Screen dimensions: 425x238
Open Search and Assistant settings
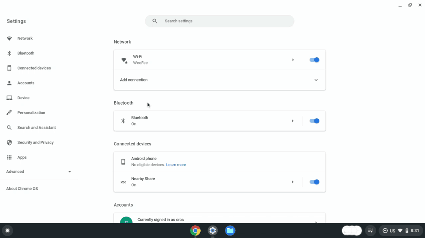[x=9, y=127]
